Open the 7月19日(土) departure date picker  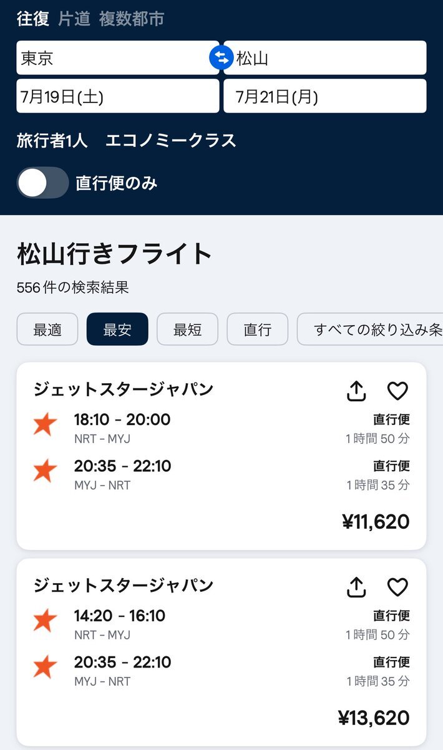click(x=118, y=96)
